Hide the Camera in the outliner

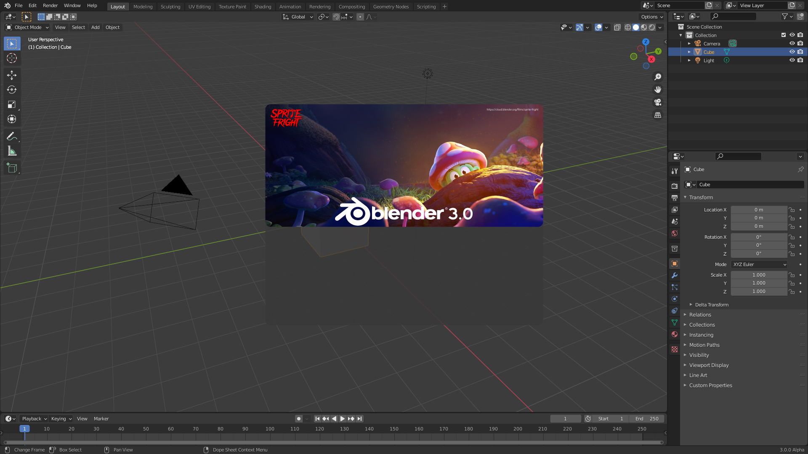tap(792, 43)
